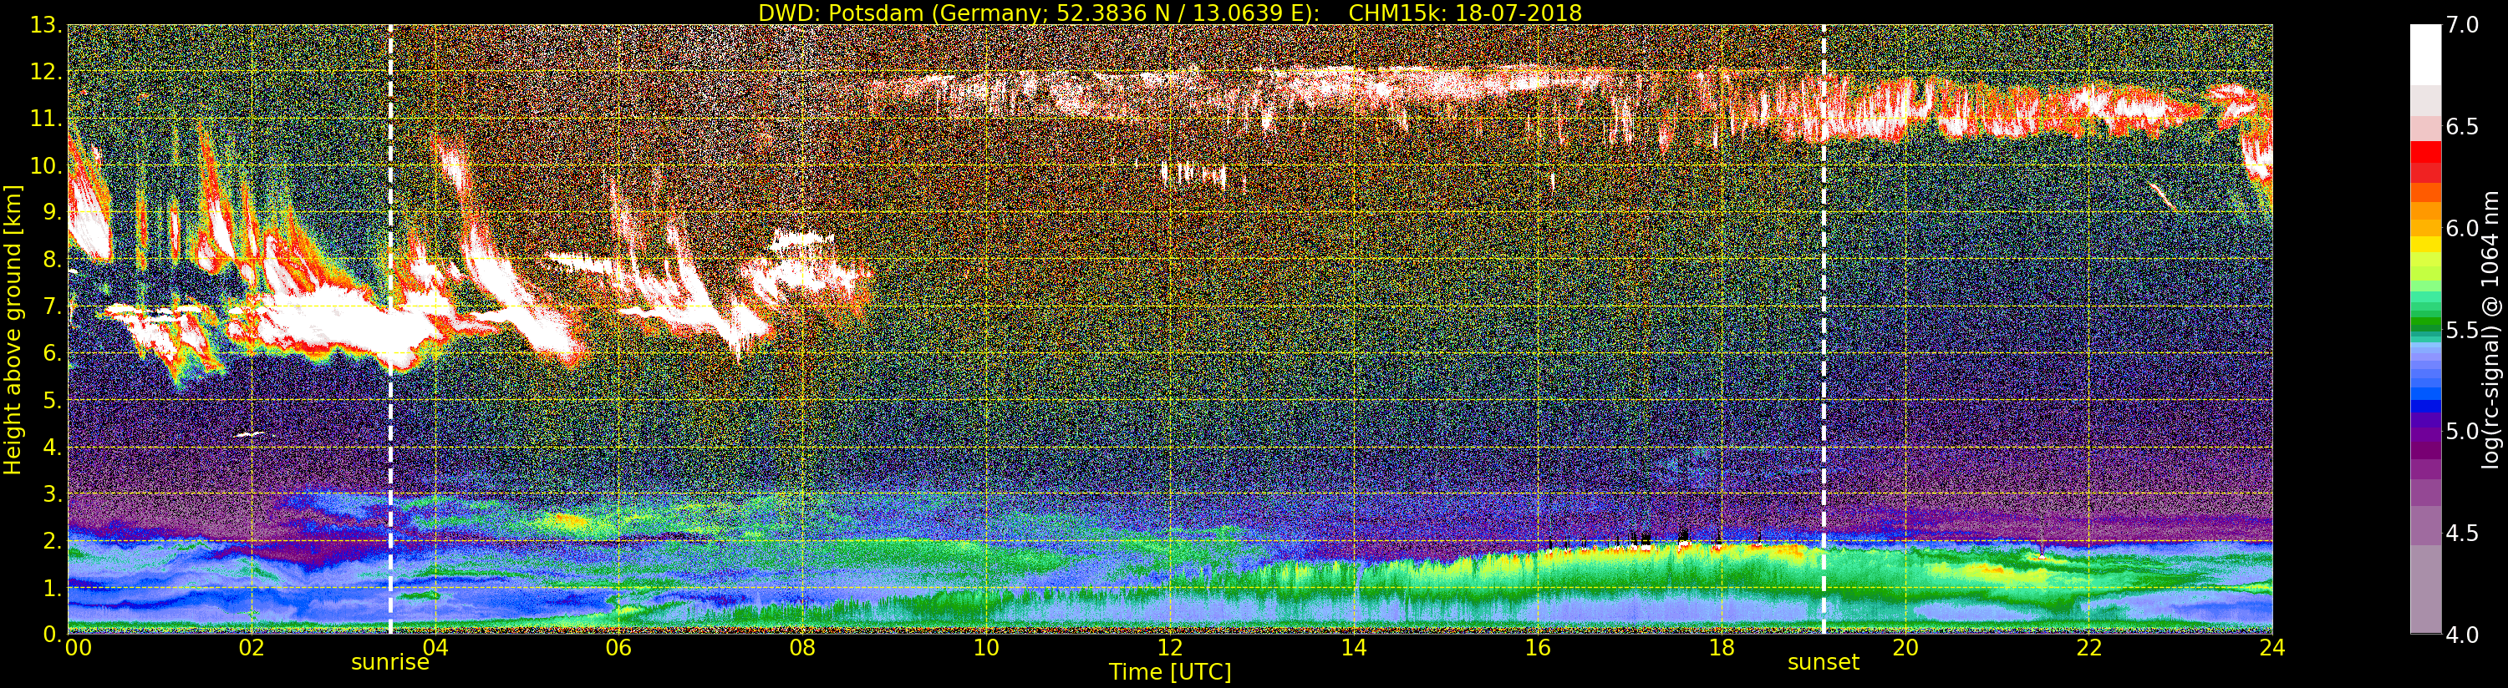The image size is (2508, 688).
Task: Click the x-axis tick label '02'
Action: [252, 648]
